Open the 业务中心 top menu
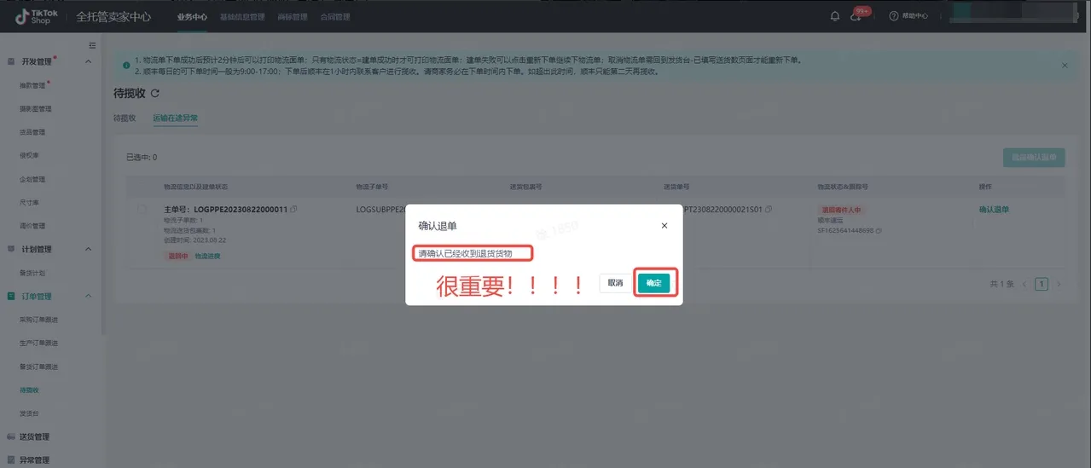Viewport: 1091px width, 468px height. (192, 17)
